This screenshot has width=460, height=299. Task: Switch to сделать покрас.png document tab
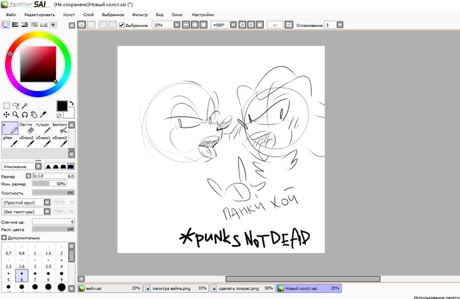pos(243,288)
